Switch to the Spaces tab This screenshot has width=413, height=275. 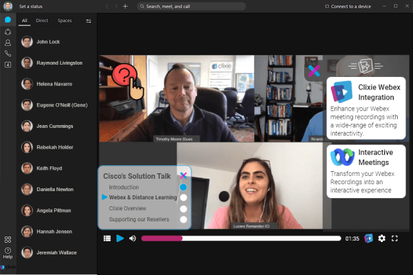pyautogui.click(x=65, y=21)
